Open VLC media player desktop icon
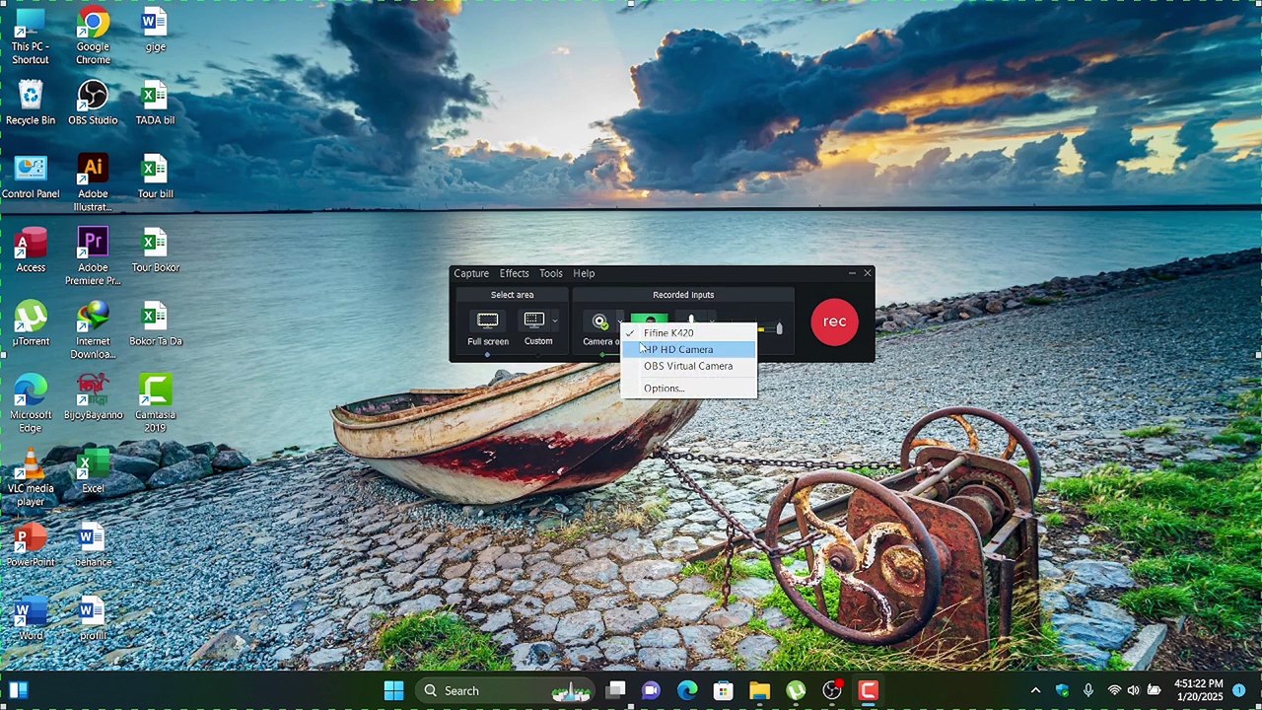This screenshot has height=710, width=1262. click(31, 477)
